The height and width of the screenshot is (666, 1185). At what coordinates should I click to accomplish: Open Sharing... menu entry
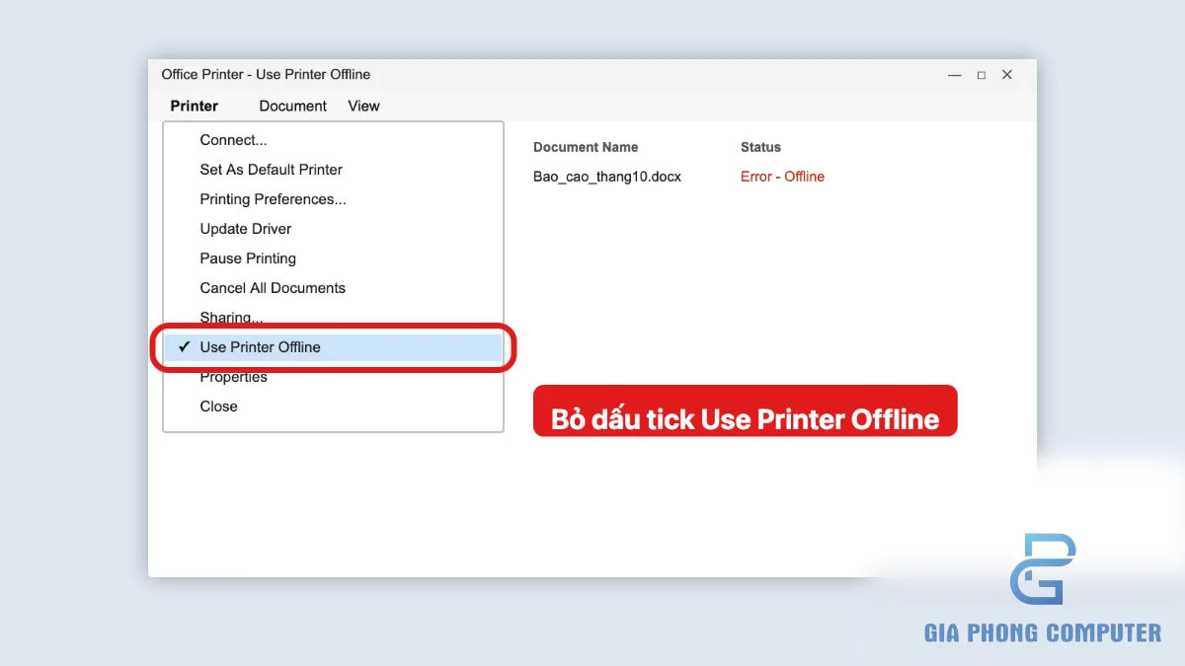333,318
